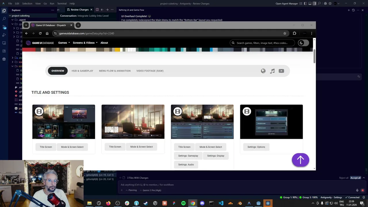The image size is (368, 207).
Task: Switch to the Video Footage (Raw) tab
Action: (150, 71)
